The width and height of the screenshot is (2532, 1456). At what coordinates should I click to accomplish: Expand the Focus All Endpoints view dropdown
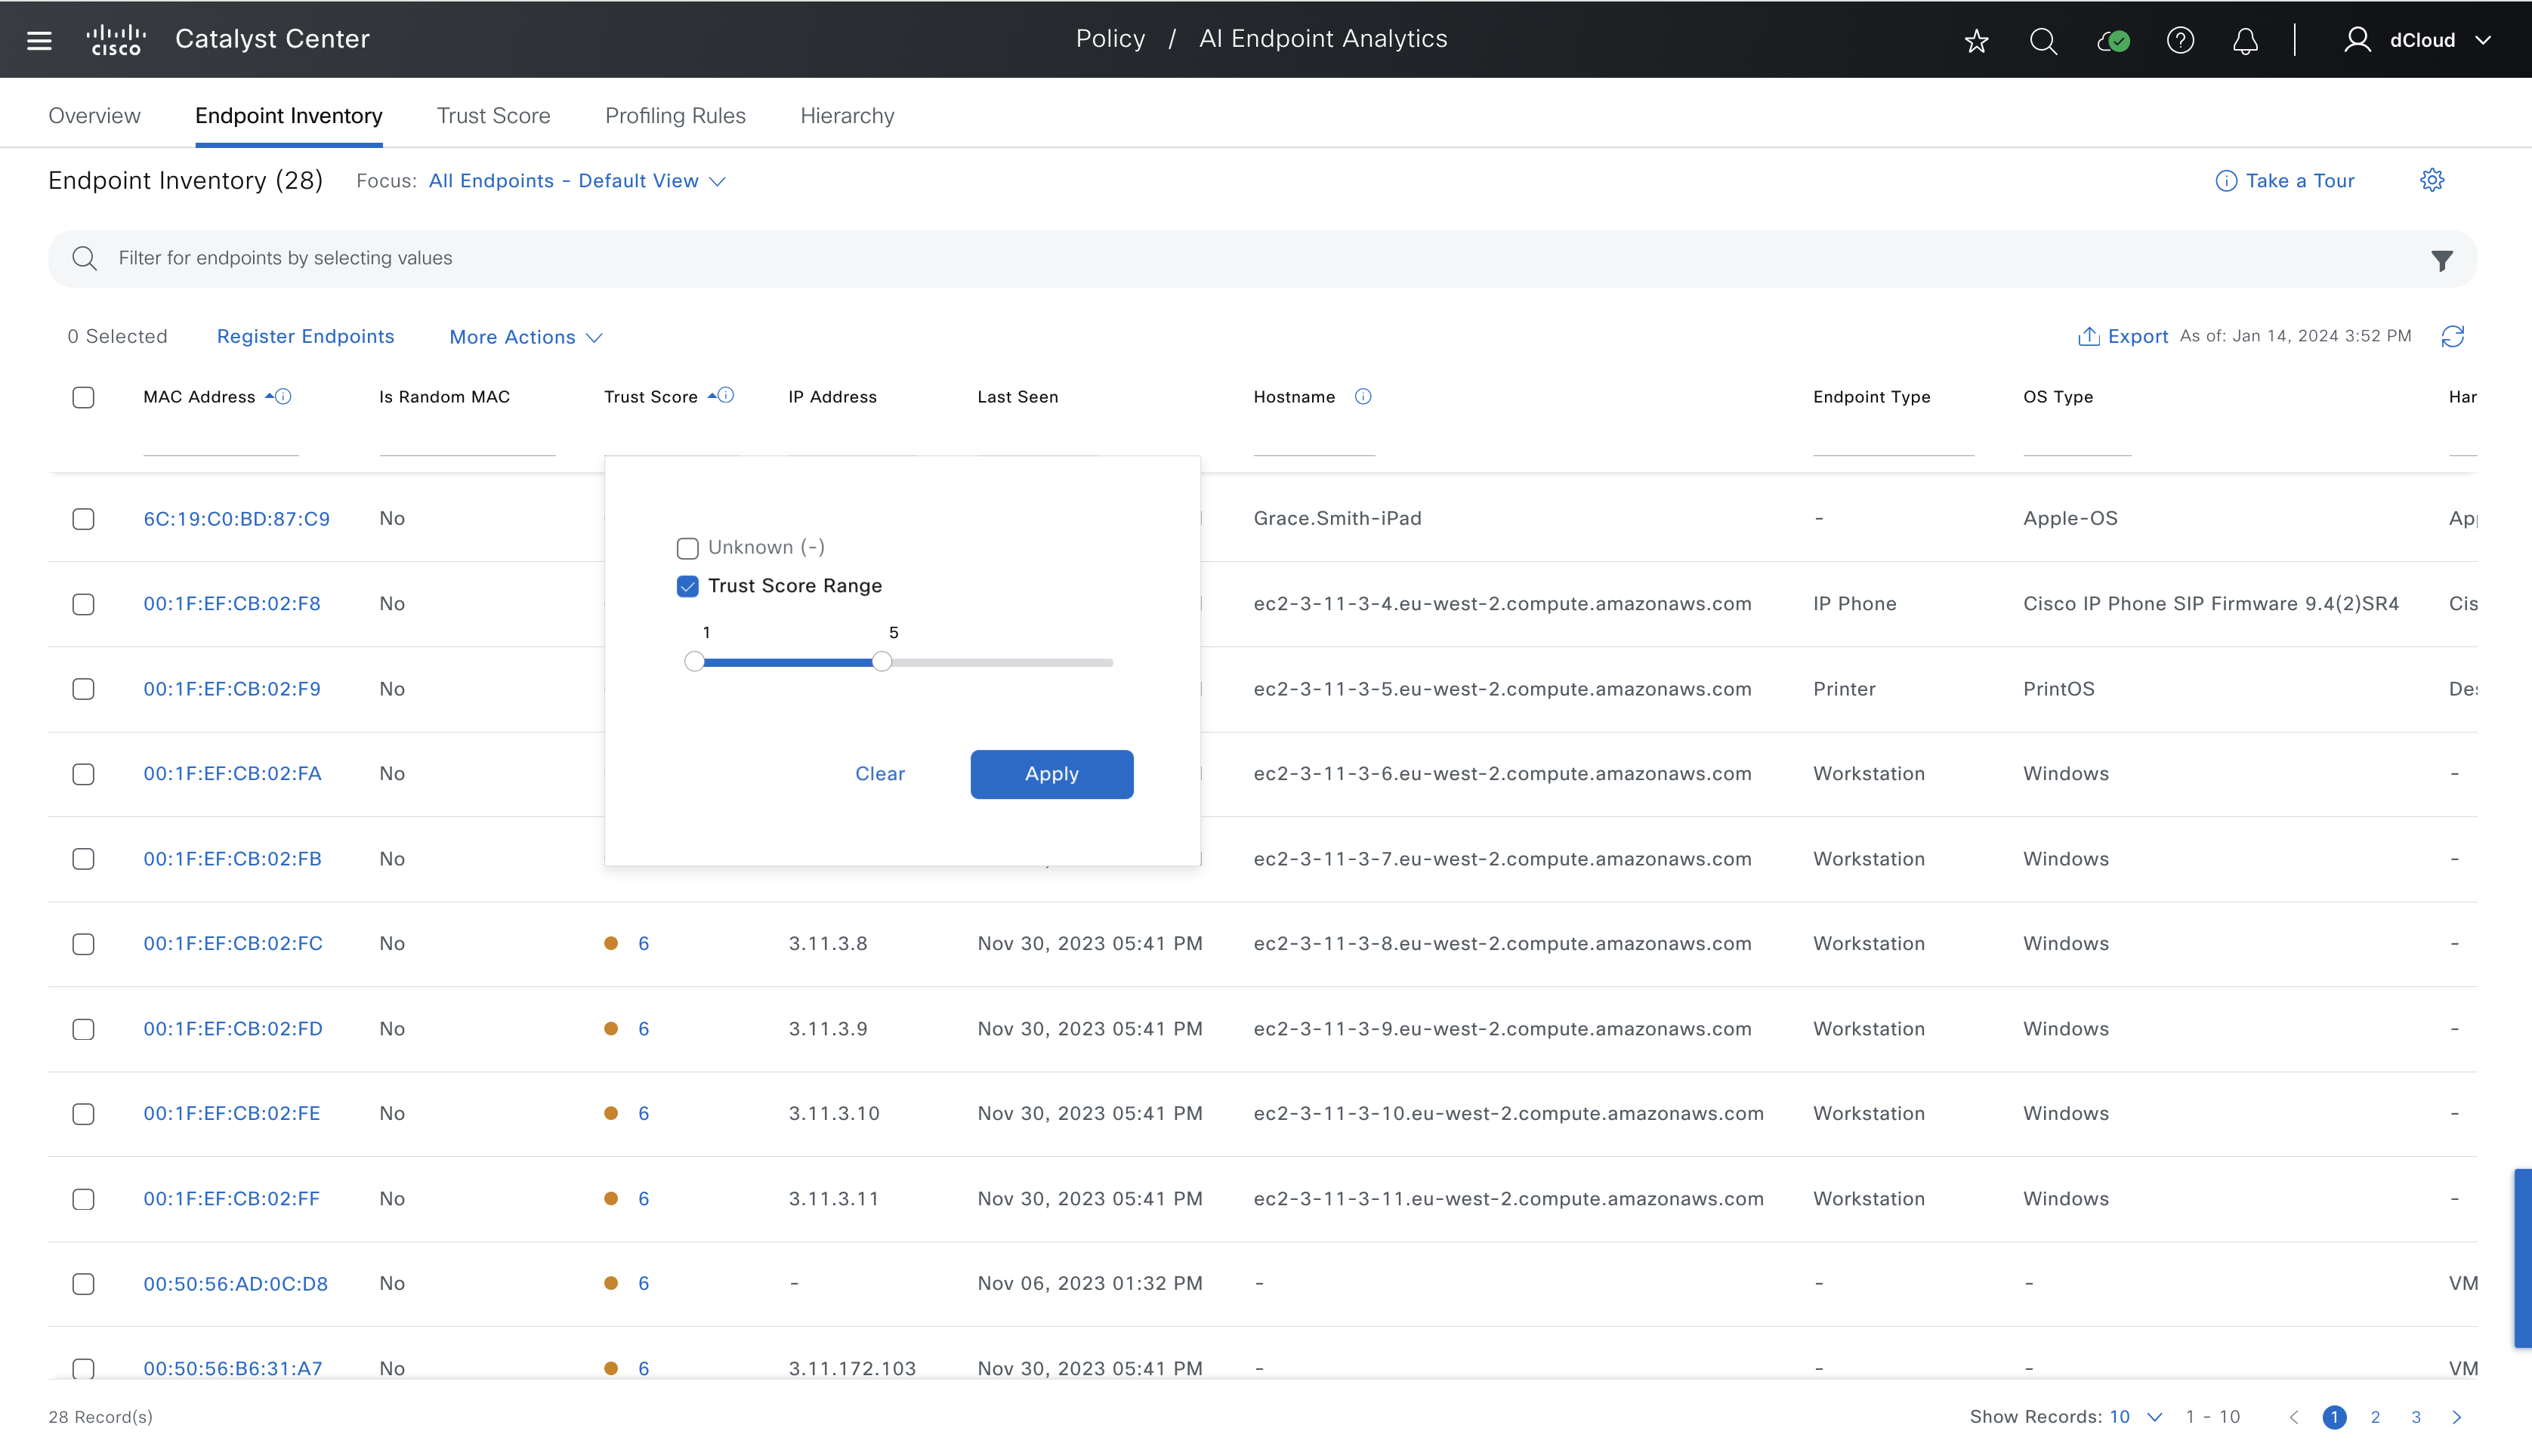click(x=577, y=181)
